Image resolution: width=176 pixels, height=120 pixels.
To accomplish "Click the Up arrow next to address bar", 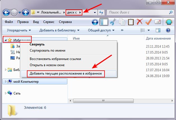I will (26, 12).
